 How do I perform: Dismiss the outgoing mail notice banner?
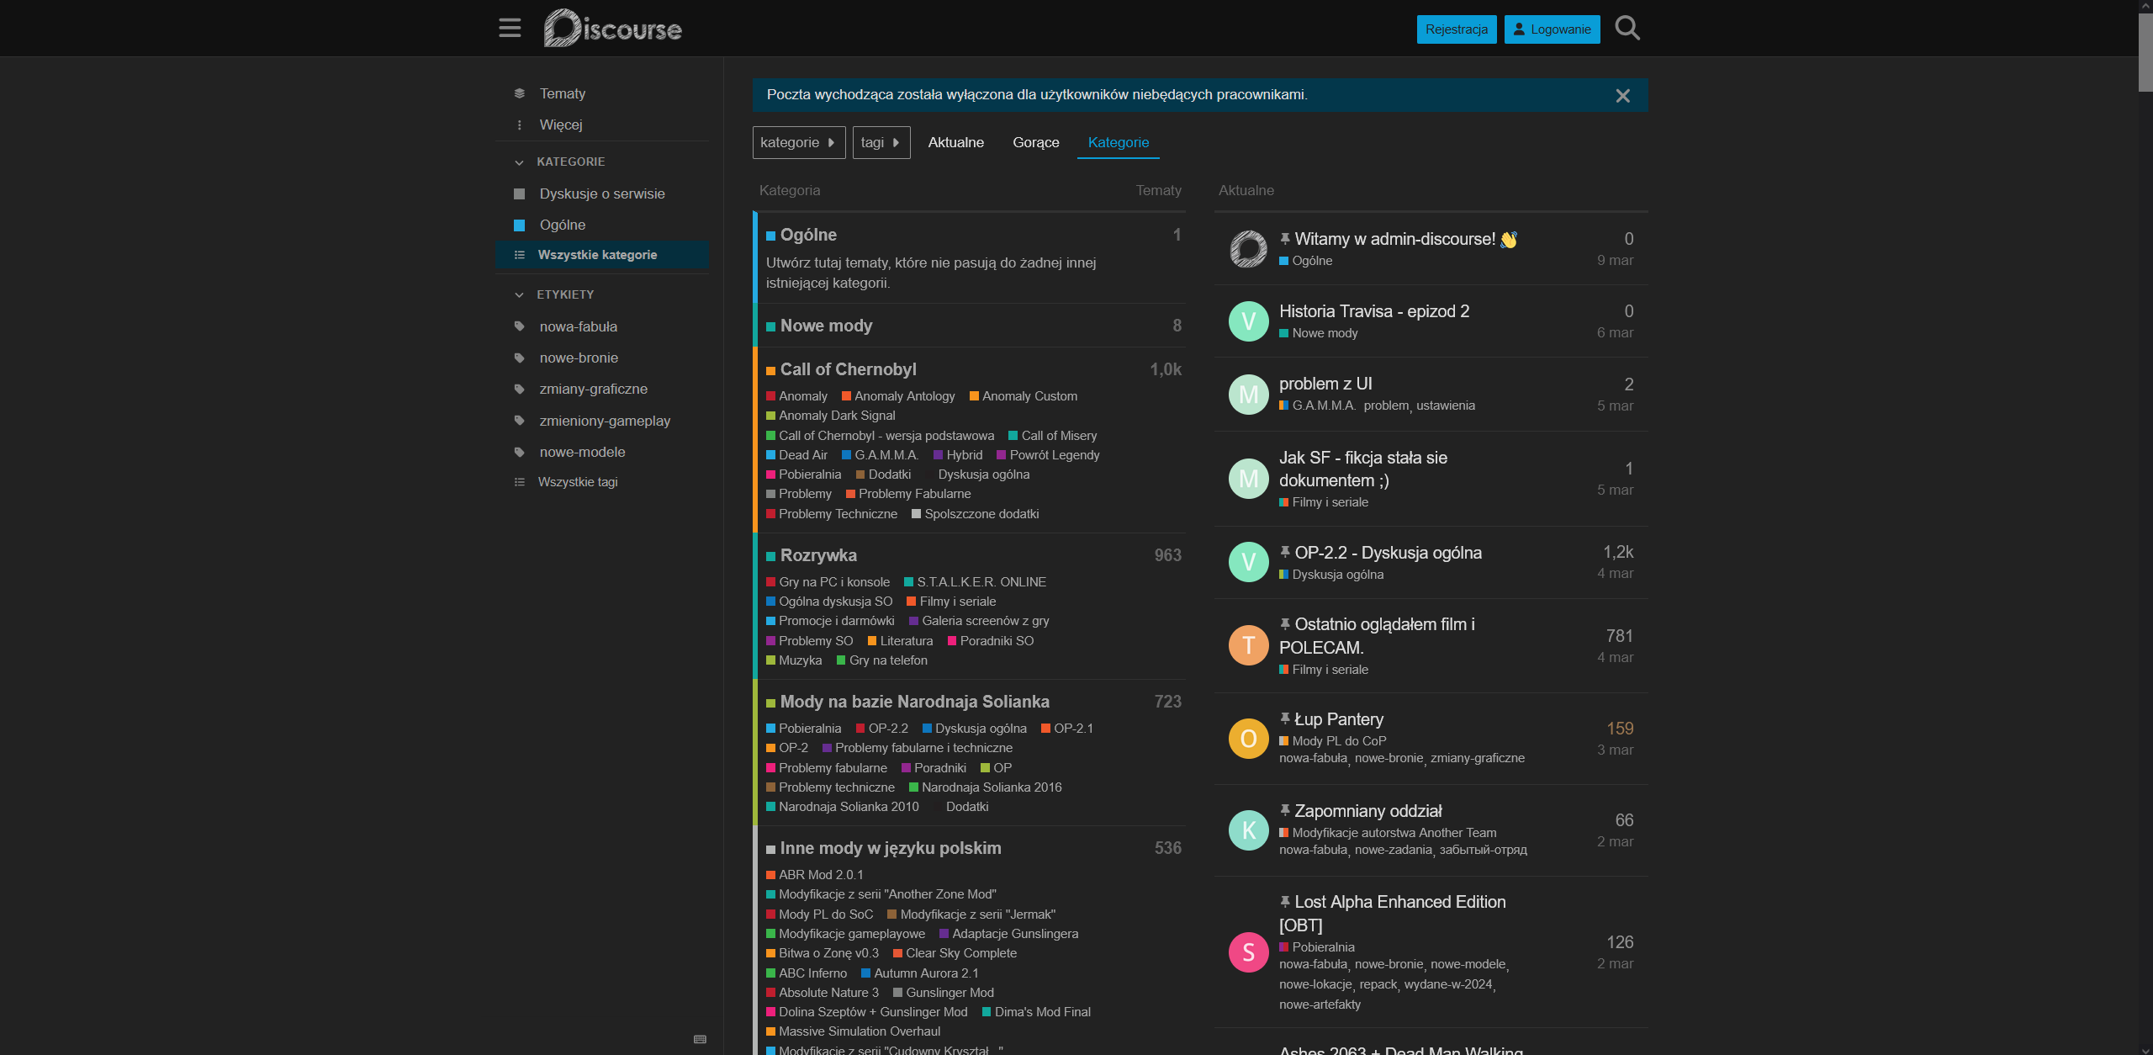click(1622, 96)
